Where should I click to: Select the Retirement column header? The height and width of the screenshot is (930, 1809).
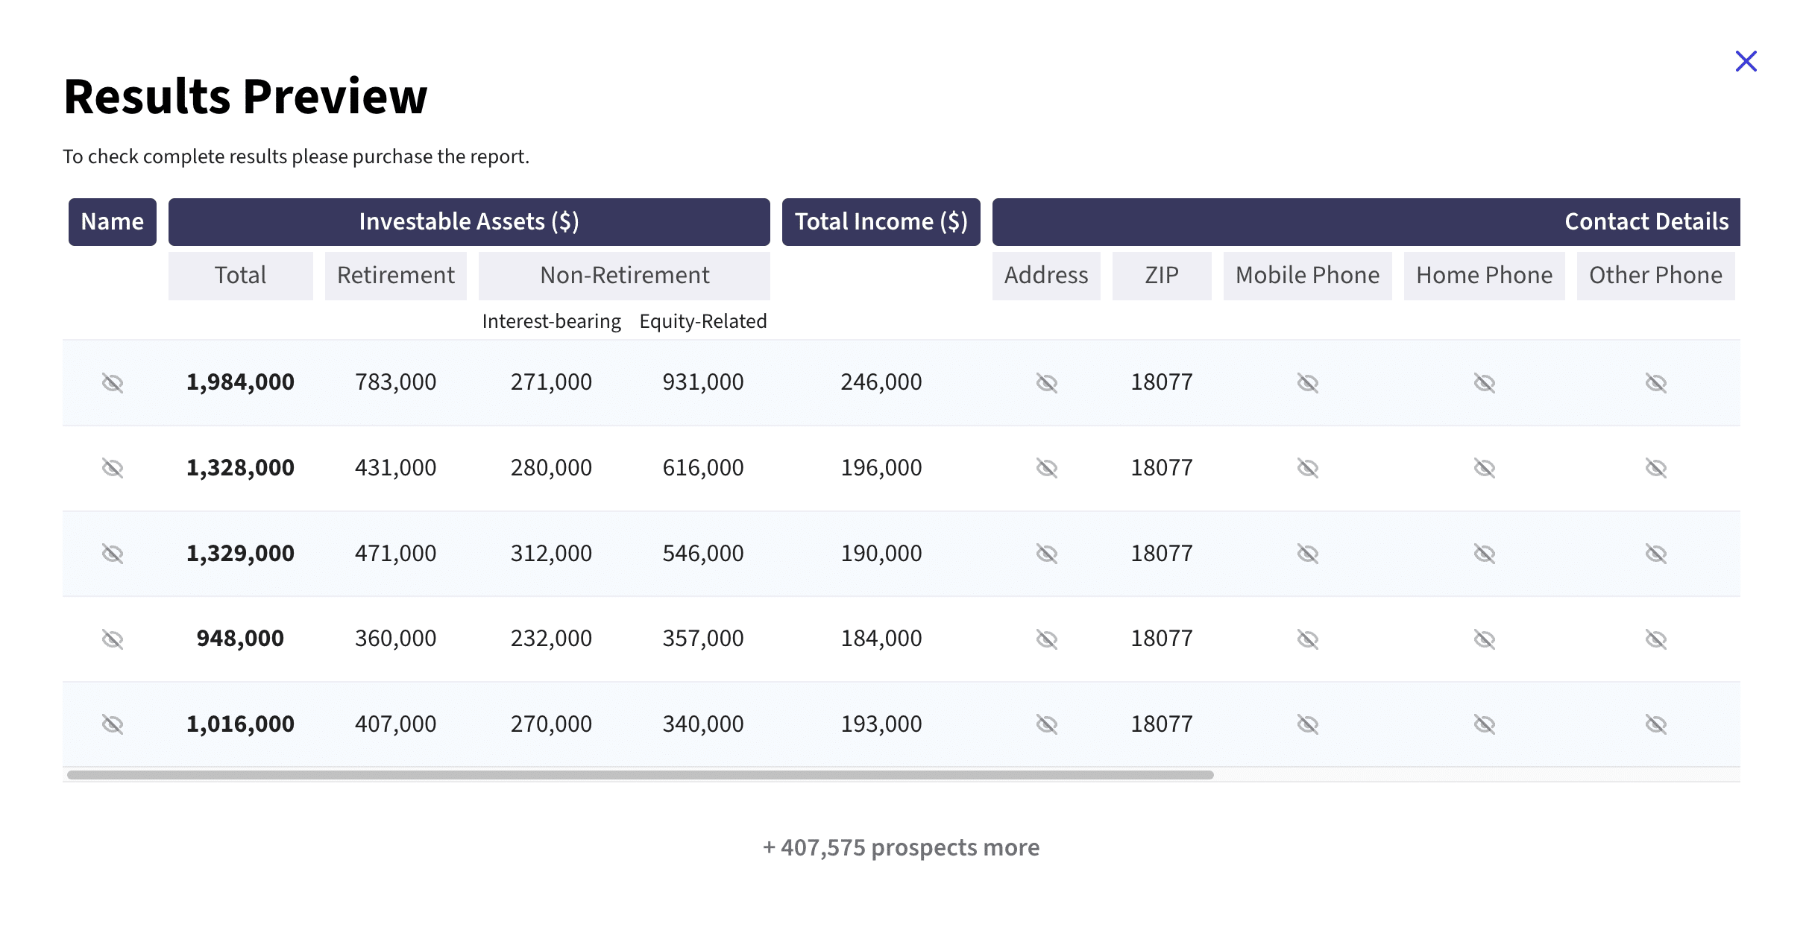click(396, 276)
